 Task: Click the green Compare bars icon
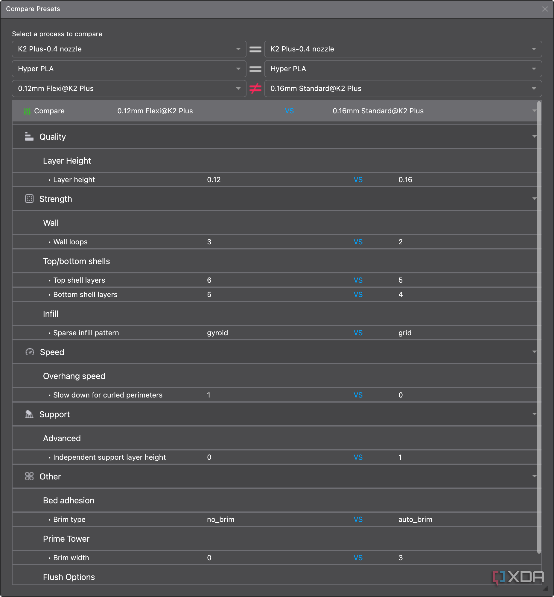(27, 111)
